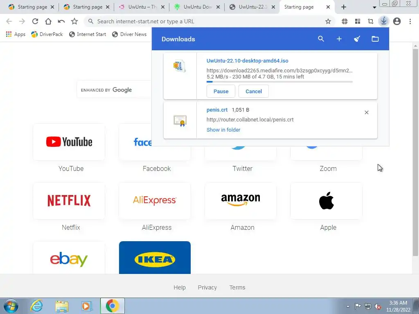Toggle the downloads toolbar button
The width and height of the screenshot is (419, 314).
coord(384,21)
